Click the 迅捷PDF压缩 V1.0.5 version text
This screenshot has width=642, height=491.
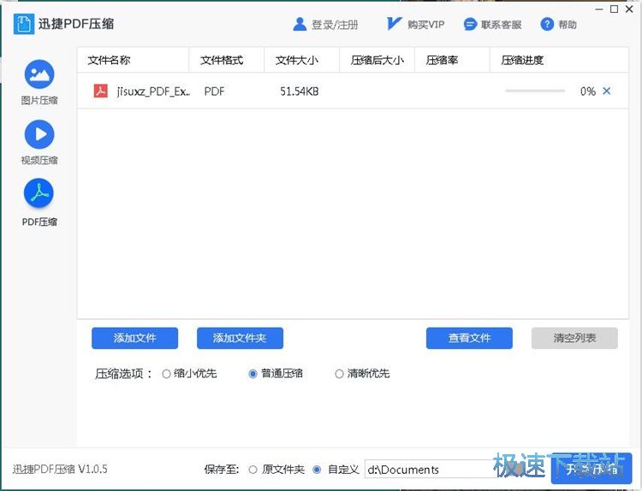pos(60,469)
